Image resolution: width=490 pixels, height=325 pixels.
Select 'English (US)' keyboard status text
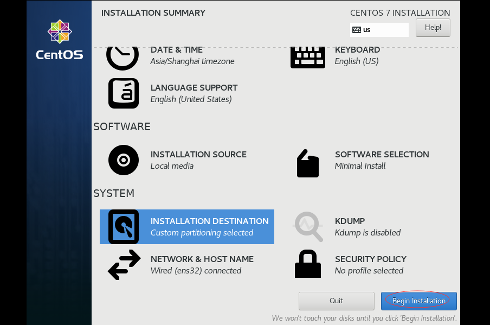point(357,61)
